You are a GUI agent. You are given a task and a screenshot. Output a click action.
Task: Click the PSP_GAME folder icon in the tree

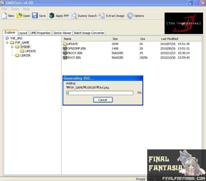coord(12,43)
